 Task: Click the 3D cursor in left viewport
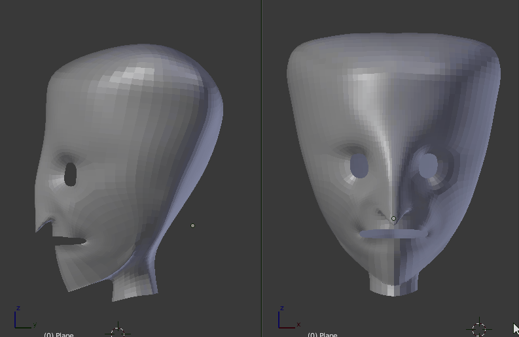pyautogui.click(x=117, y=330)
